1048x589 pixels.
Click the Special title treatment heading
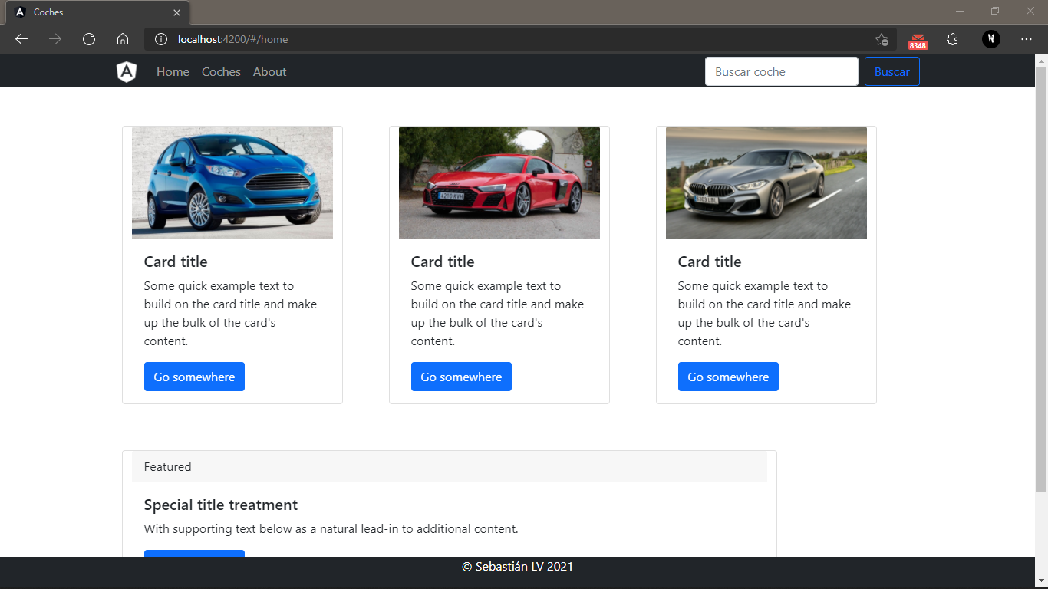click(x=221, y=505)
